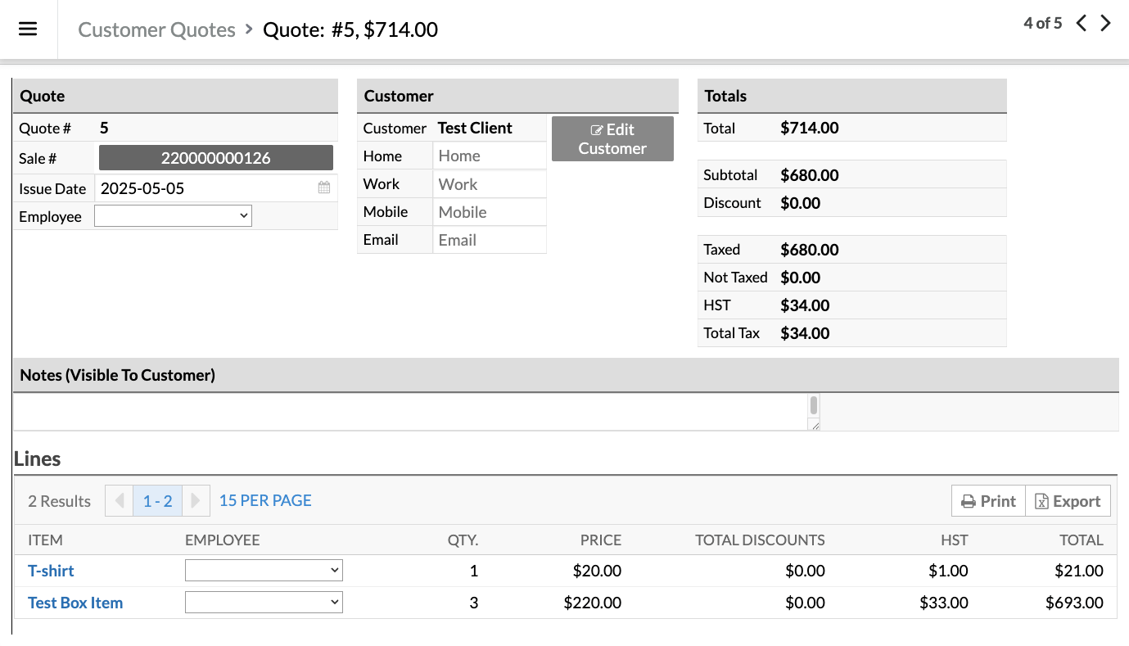Image resolution: width=1129 pixels, height=646 pixels.
Task: Go to the previous quote record
Action: pos(1082,24)
